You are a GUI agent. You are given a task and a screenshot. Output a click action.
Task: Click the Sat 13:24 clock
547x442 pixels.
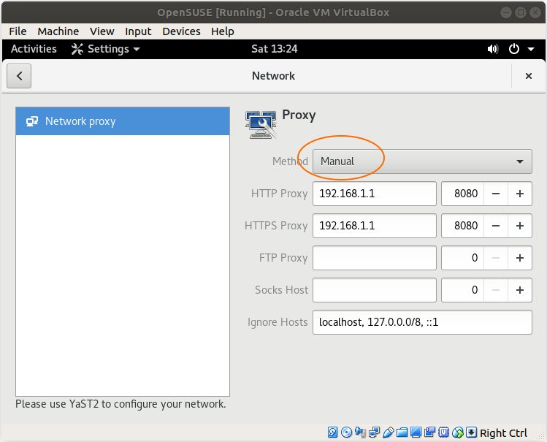(x=275, y=49)
